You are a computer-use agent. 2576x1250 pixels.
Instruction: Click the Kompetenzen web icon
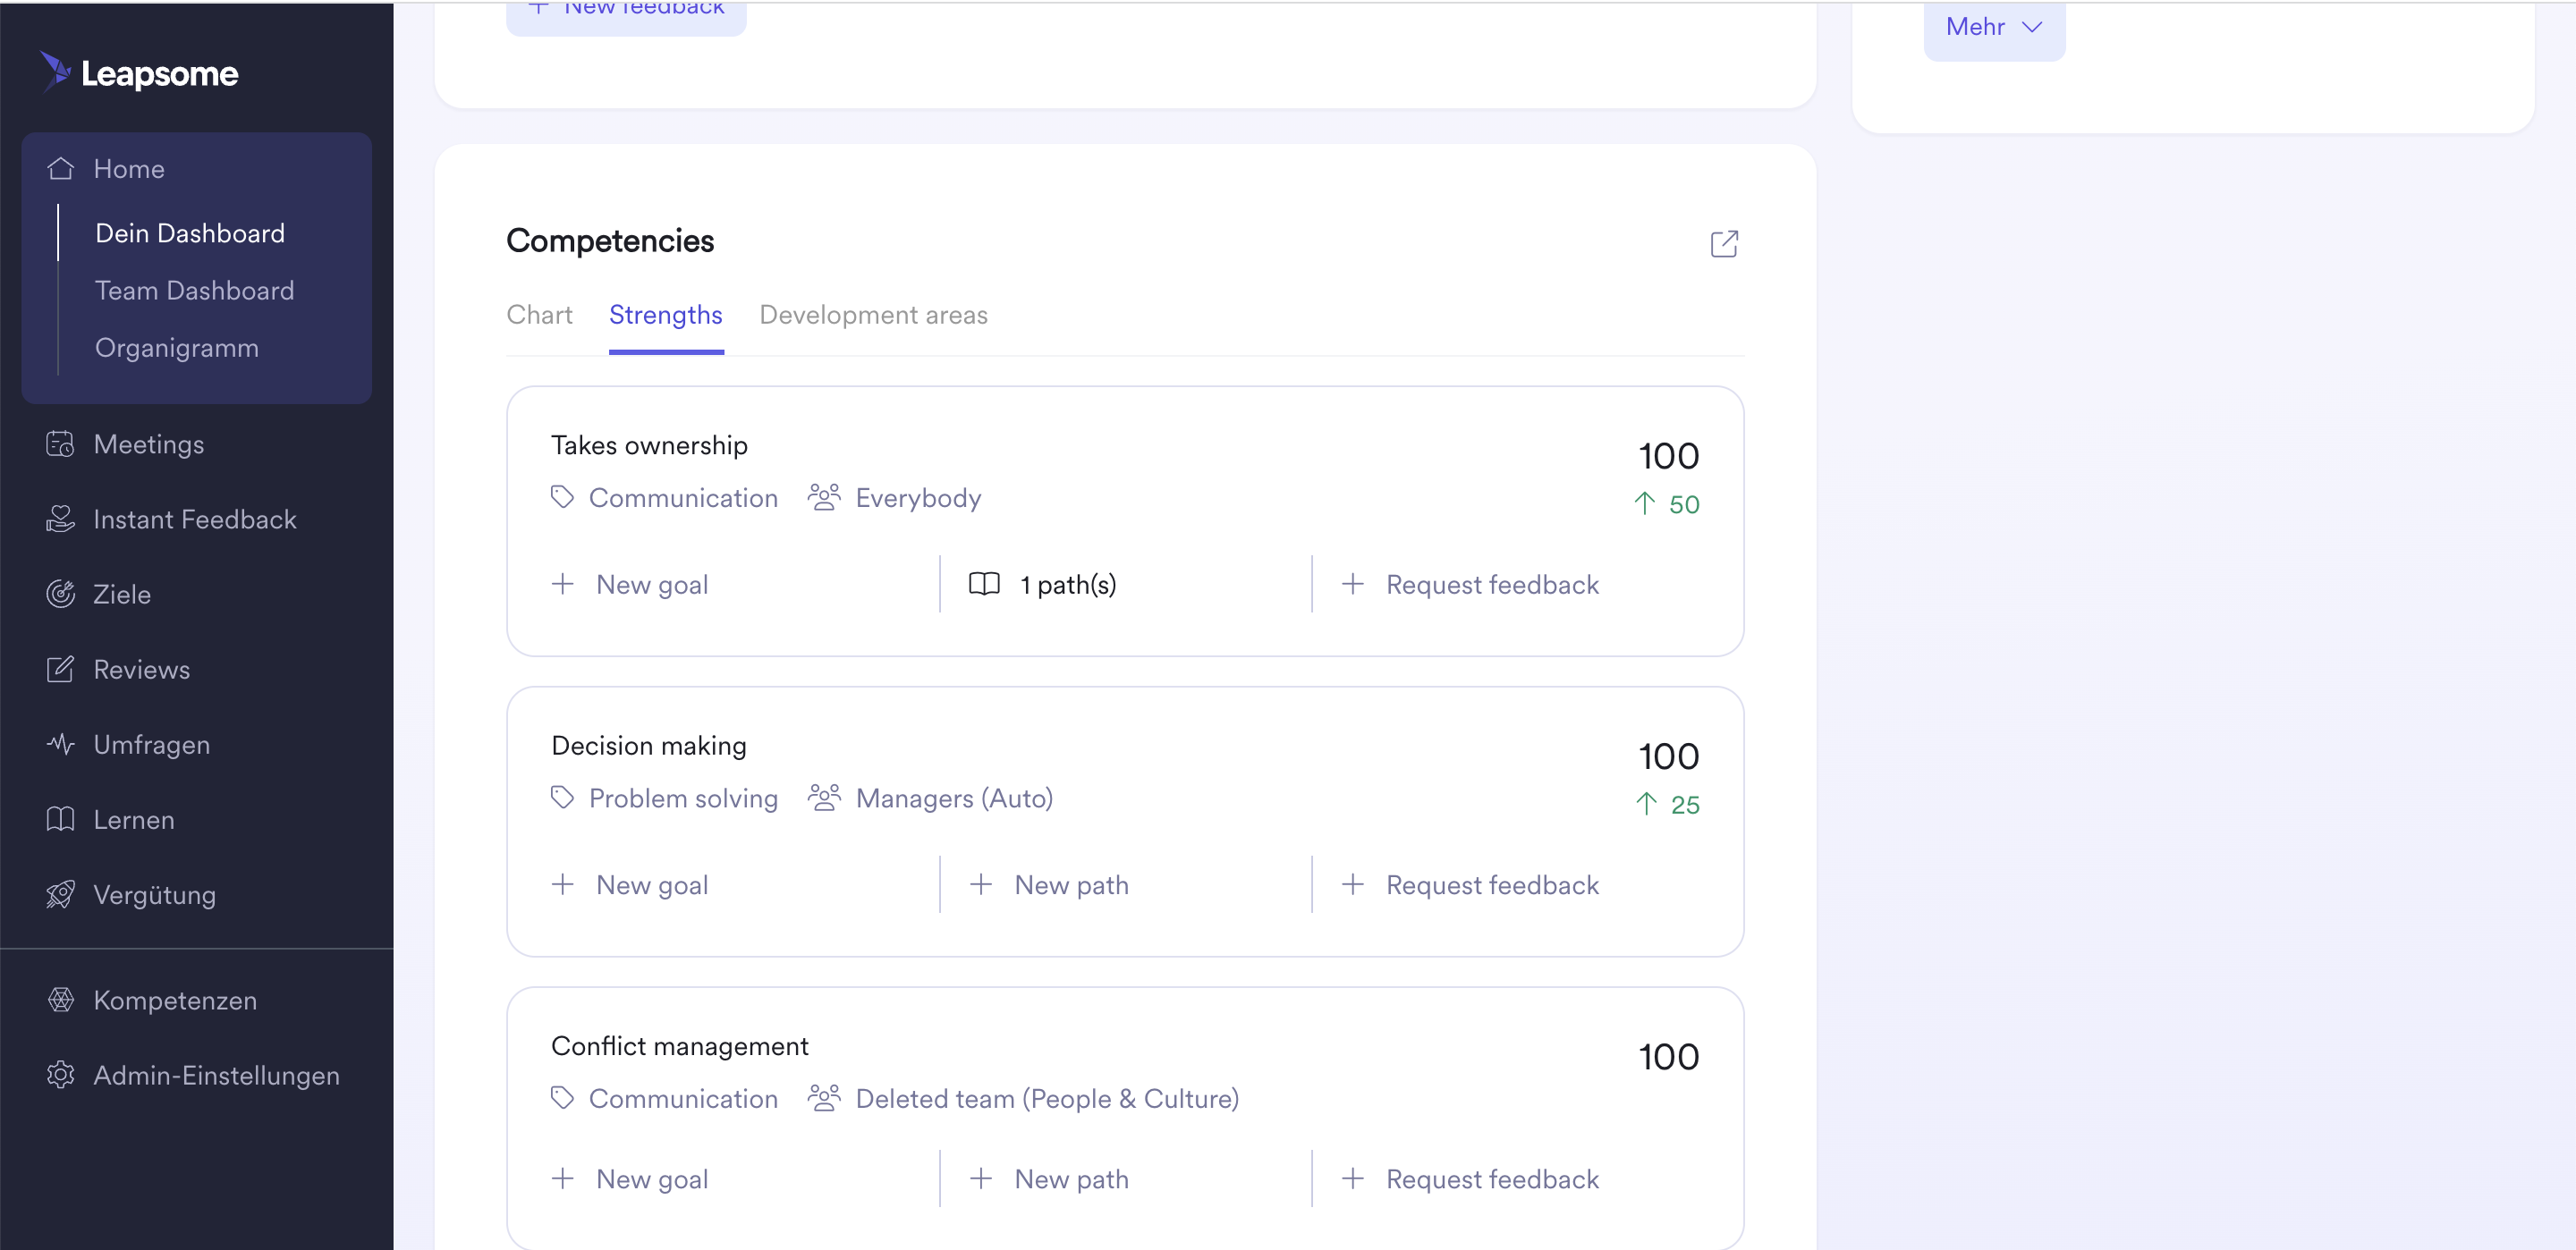coord(60,999)
